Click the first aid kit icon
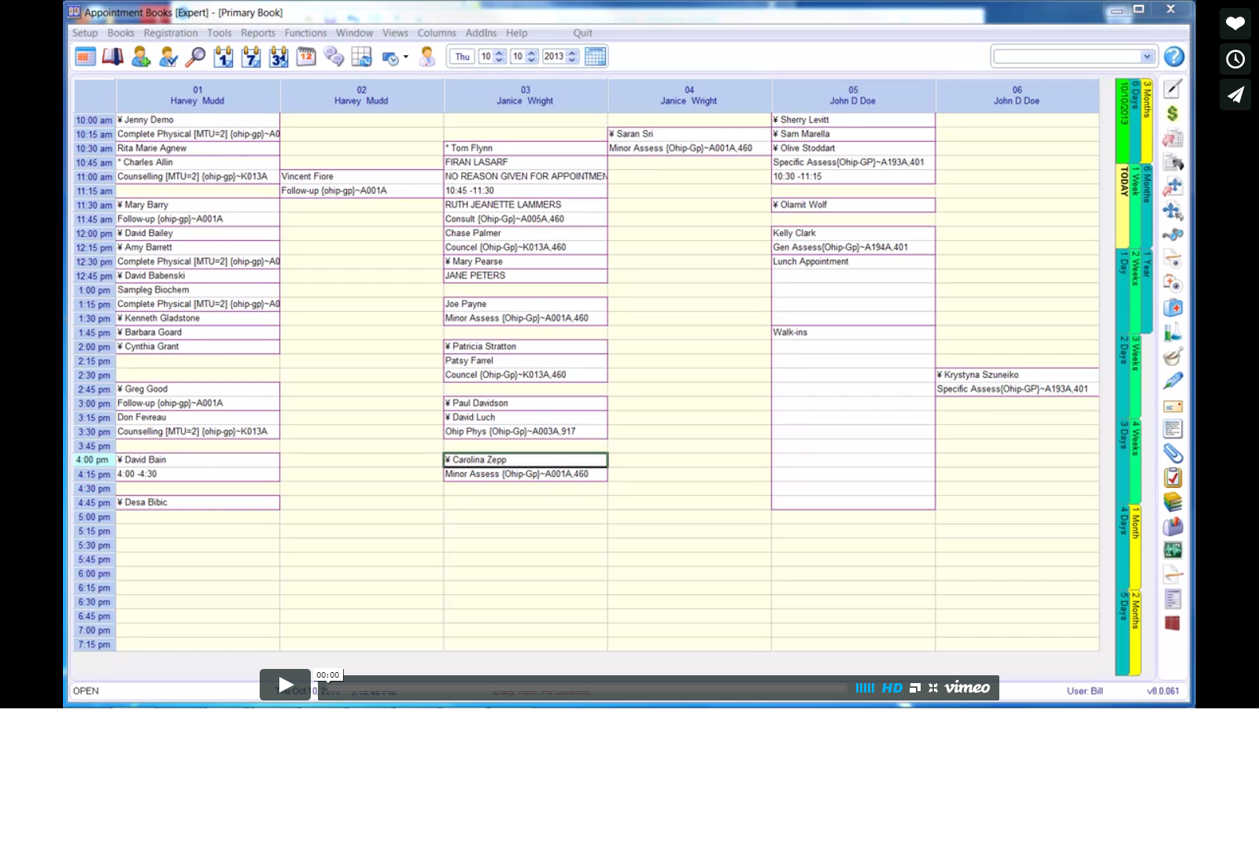Image resolution: width=1259 pixels, height=850 pixels. coord(1172,308)
